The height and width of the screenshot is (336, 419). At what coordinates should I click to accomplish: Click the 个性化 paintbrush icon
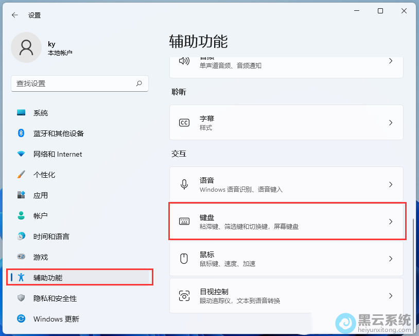pos(21,175)
